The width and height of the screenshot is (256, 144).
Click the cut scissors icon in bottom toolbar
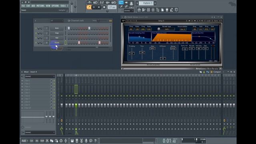47,141
